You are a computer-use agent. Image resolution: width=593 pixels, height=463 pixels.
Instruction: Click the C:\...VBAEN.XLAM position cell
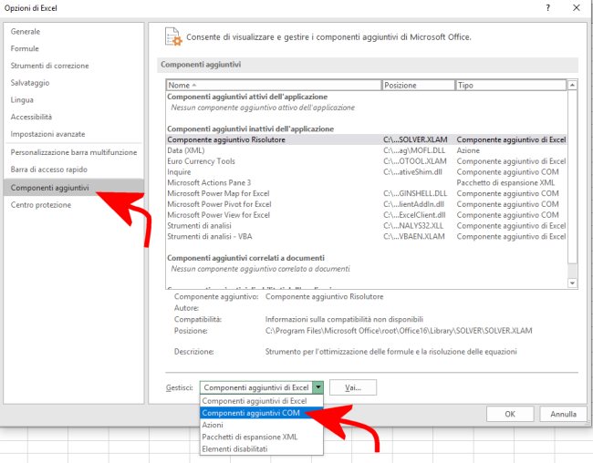coord(414,237)
